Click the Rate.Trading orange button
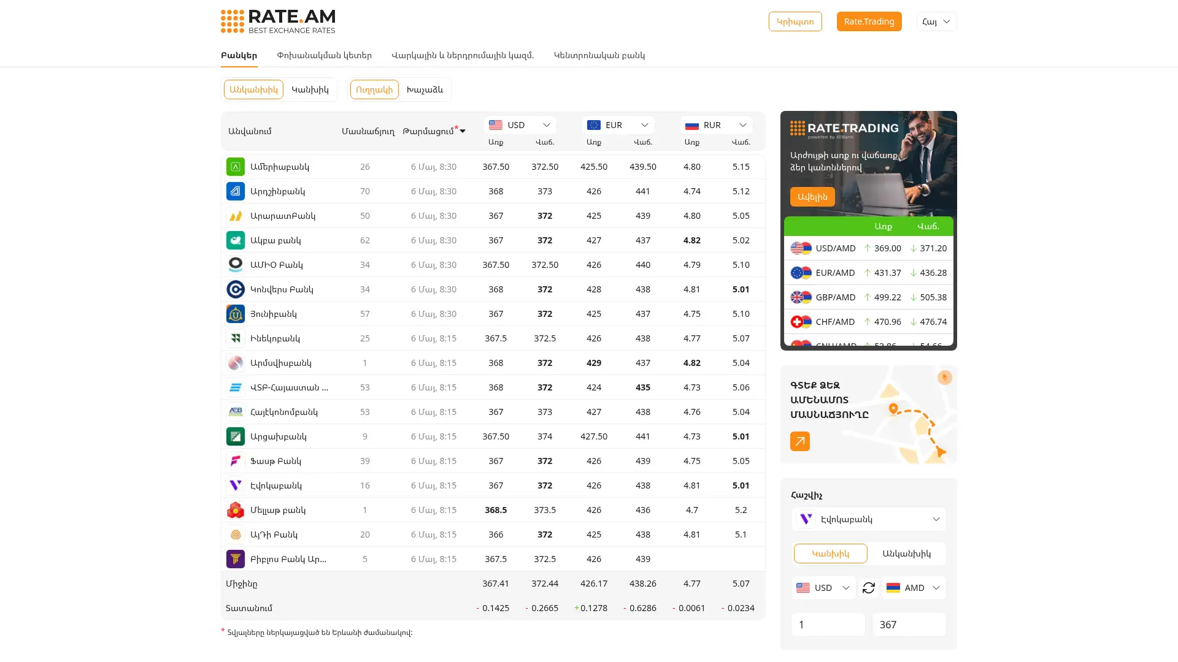Image resolution: width=1178 pixels, height=662 pixels. (869, 21)
